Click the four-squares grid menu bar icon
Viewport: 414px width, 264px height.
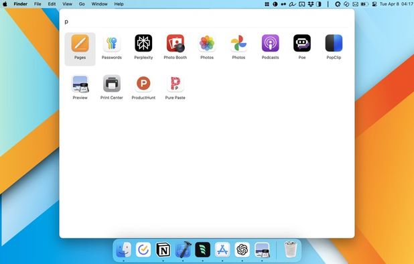click(267, 4)
